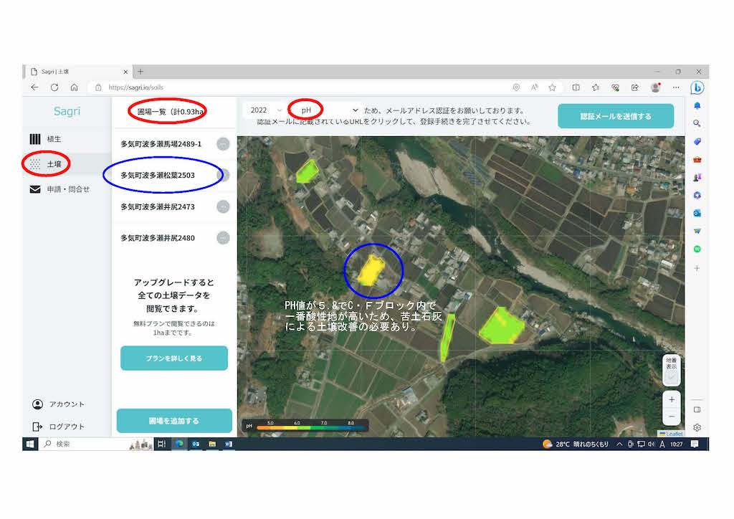Open options for field 波多瀬井尻2473
Screen dimensions: 734x519
[x=223, y=207]
